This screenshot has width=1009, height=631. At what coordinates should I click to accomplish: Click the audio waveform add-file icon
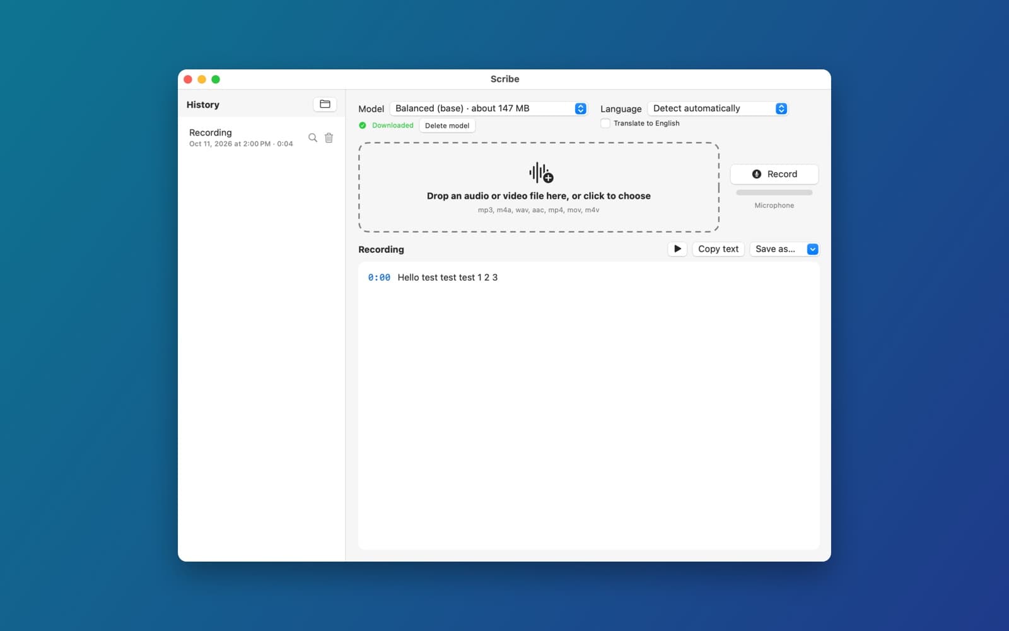pyautogui.click(x=541, y=172)
